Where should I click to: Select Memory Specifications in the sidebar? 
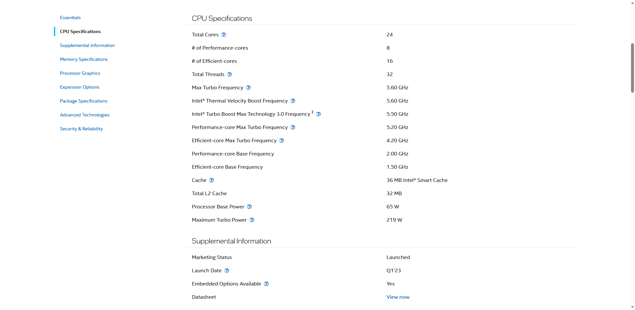[x=84, y=59]
